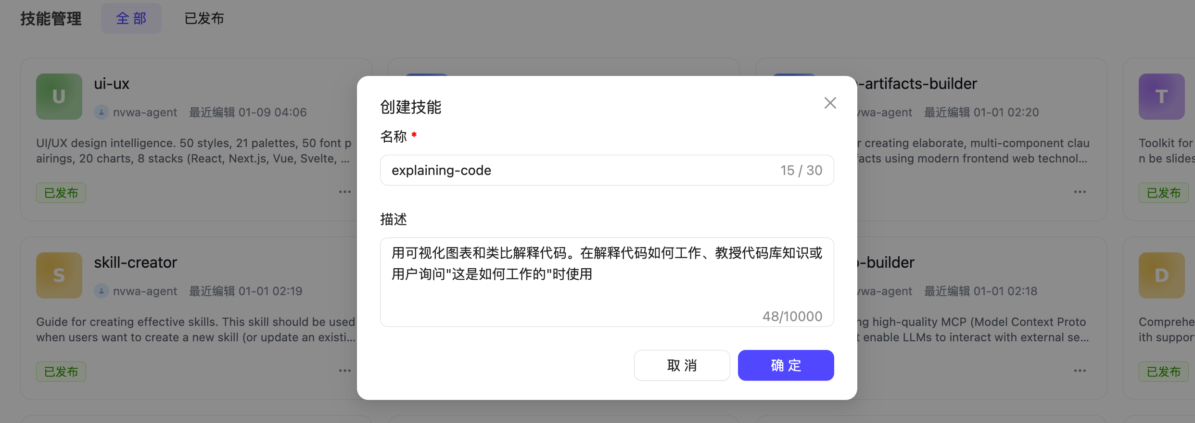Viewport: 1195px width, 423px height.
Task: Open the ui-ux skill's green U icon
Action: click(59, 97)
